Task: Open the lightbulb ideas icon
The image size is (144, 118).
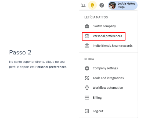Action: [x=92, y=5]
